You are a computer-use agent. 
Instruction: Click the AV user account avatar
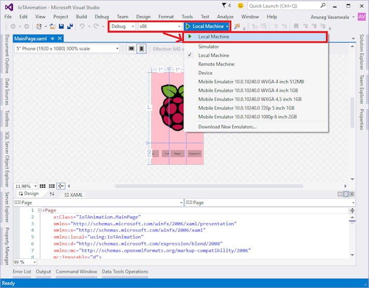coord(361,17)
